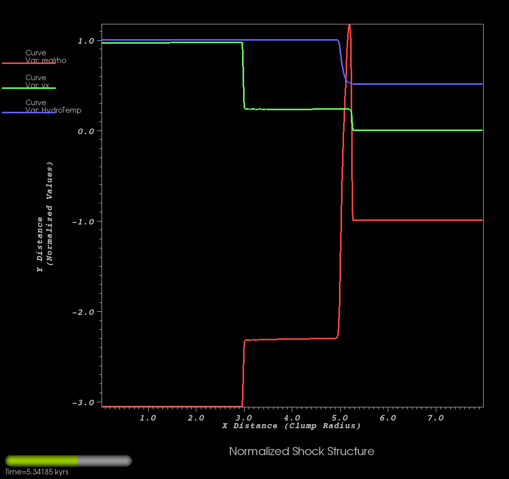Click the red realrho legend line

[29, 63]
